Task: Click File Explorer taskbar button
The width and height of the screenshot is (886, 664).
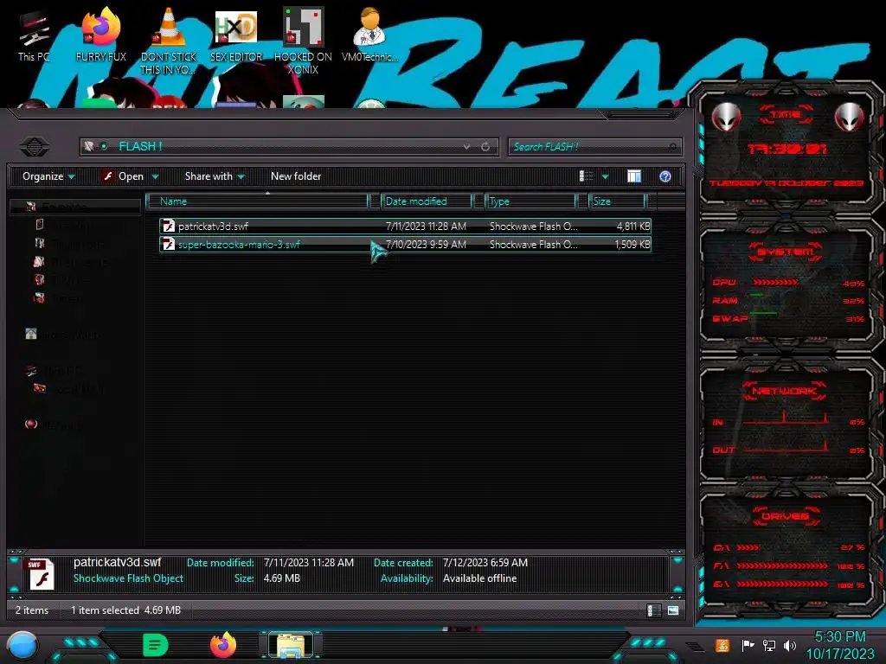Action: click(x=291, y=645)
